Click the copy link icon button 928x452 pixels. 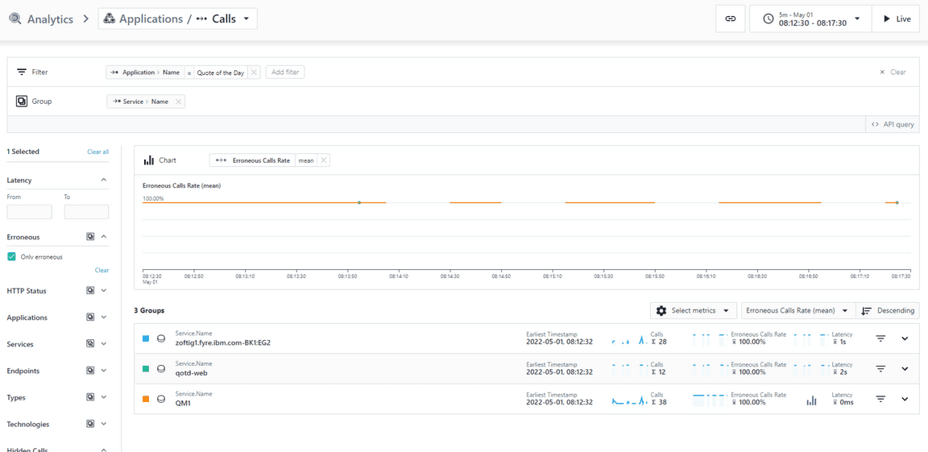pyautogui.click(x=730, y=19)
